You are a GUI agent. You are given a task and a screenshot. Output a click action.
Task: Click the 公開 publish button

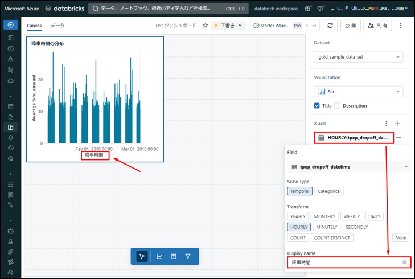[350, 26]
